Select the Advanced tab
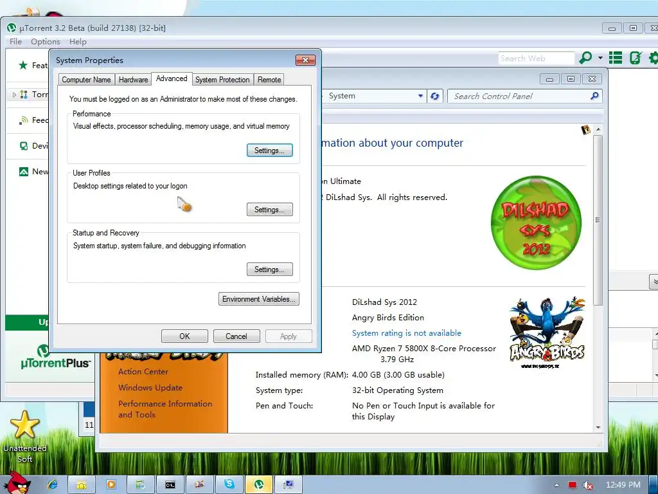Screen dimensions: 658x494 (172, 78)
